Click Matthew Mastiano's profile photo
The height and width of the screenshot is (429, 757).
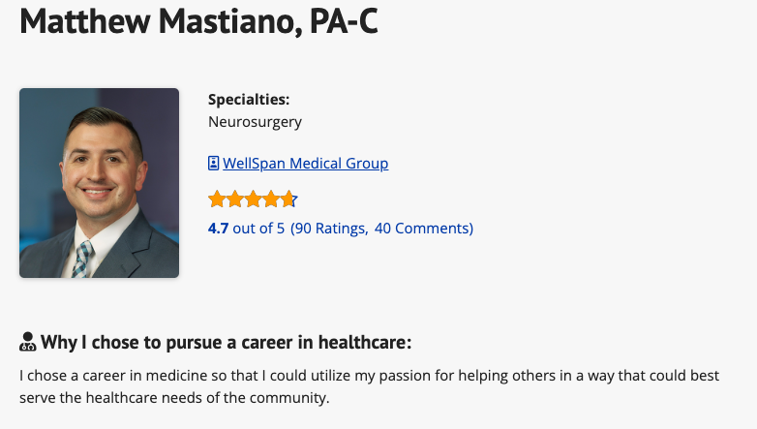(99, 183)
